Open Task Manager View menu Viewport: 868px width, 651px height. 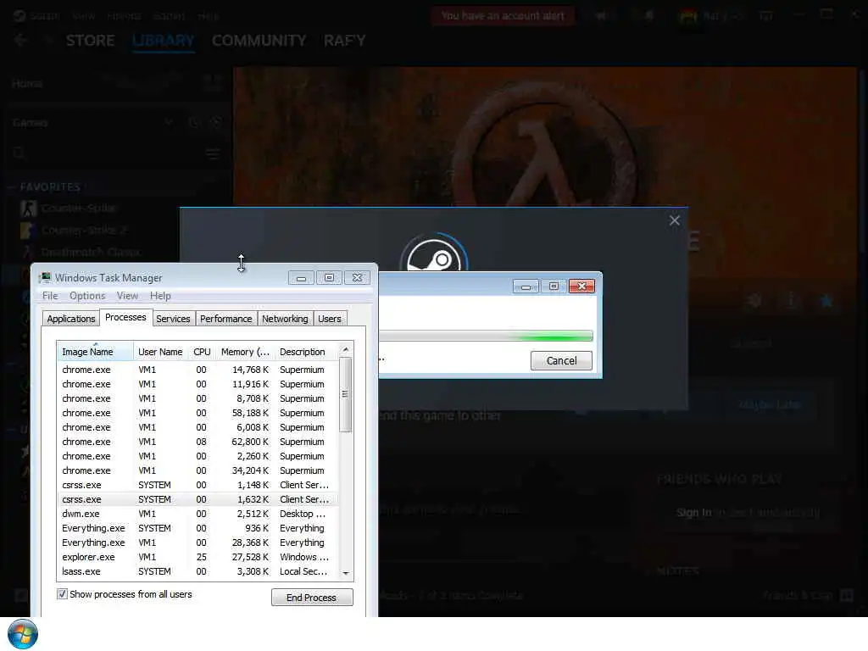click(x=127, y=296)
